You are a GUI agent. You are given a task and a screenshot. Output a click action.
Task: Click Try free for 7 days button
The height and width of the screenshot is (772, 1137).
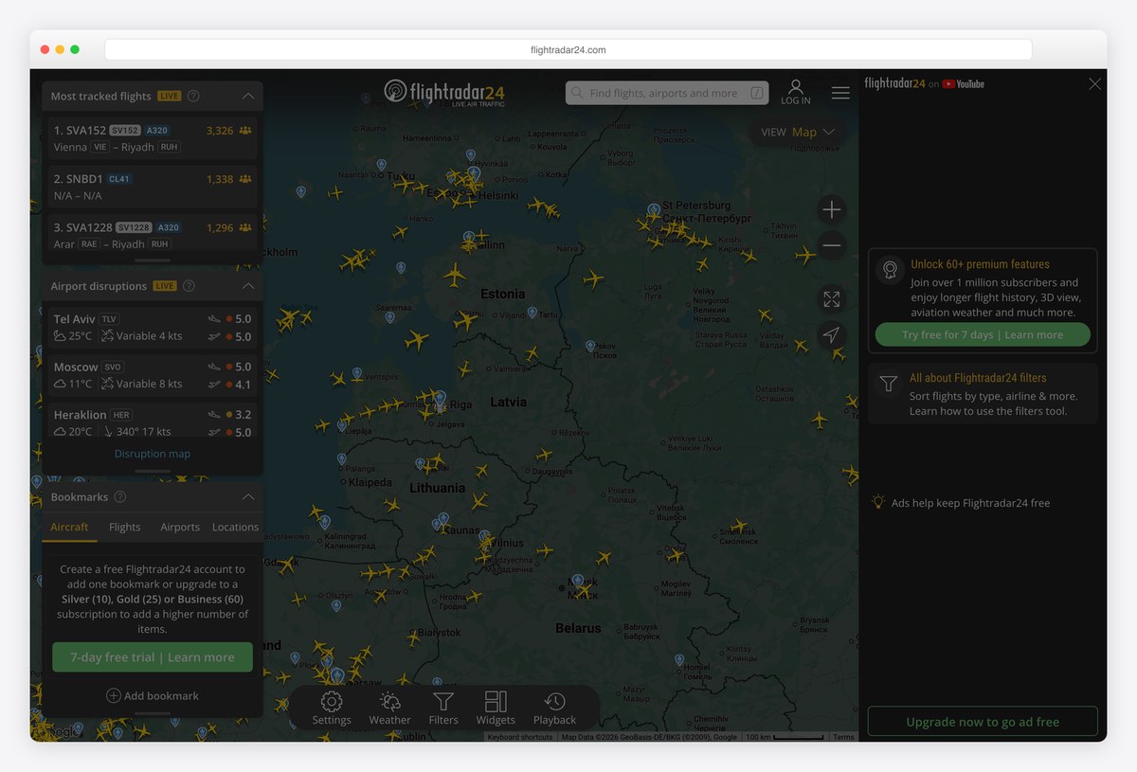click(983, 334)
